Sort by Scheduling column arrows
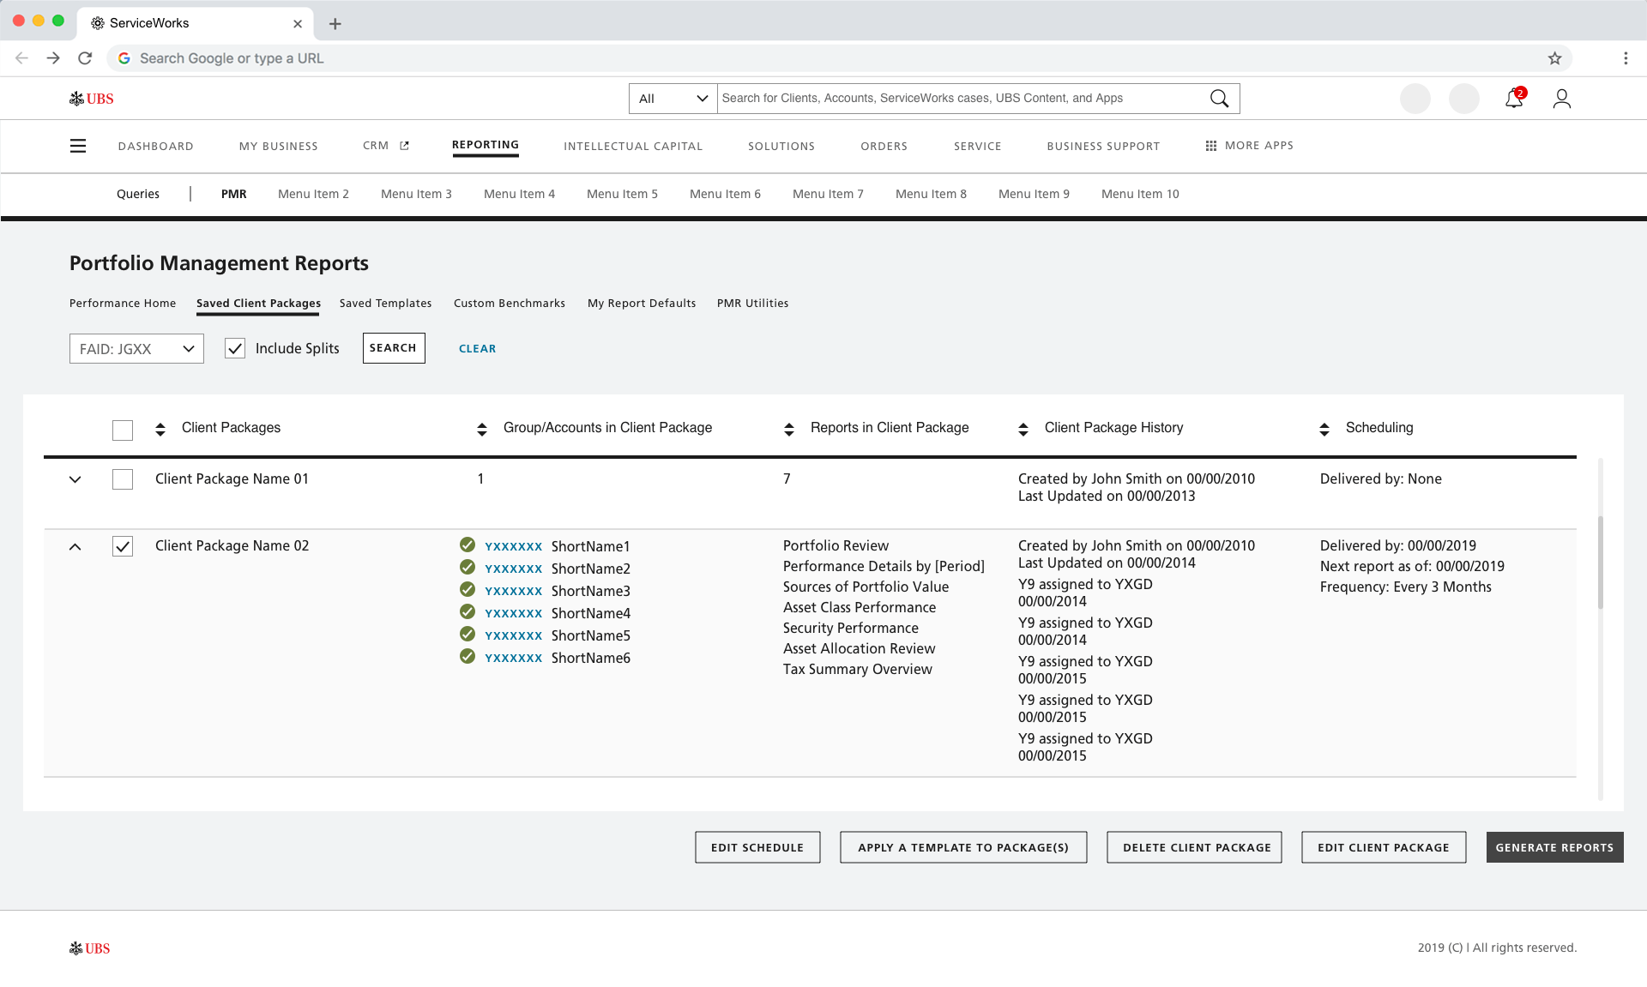Viewport: 1647px width, 987px height. (x=1324, y=429)
